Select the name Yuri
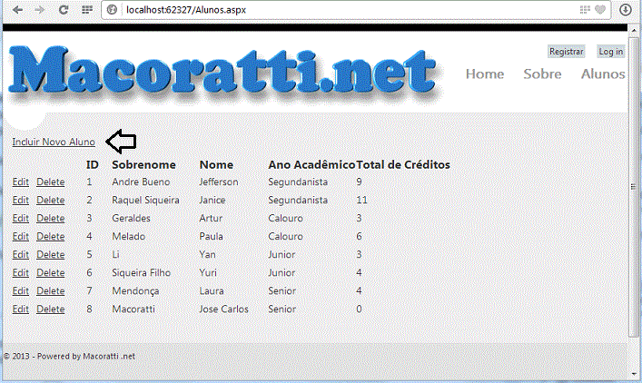Image resolution: width=642 pixels, height=383 pixels. 208,272
